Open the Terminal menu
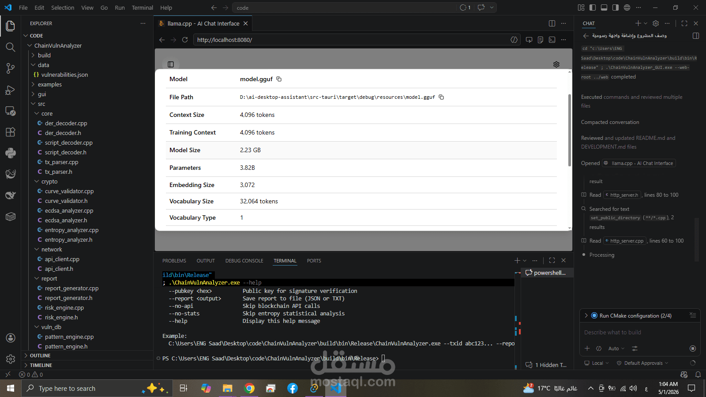 pos(142,7)
